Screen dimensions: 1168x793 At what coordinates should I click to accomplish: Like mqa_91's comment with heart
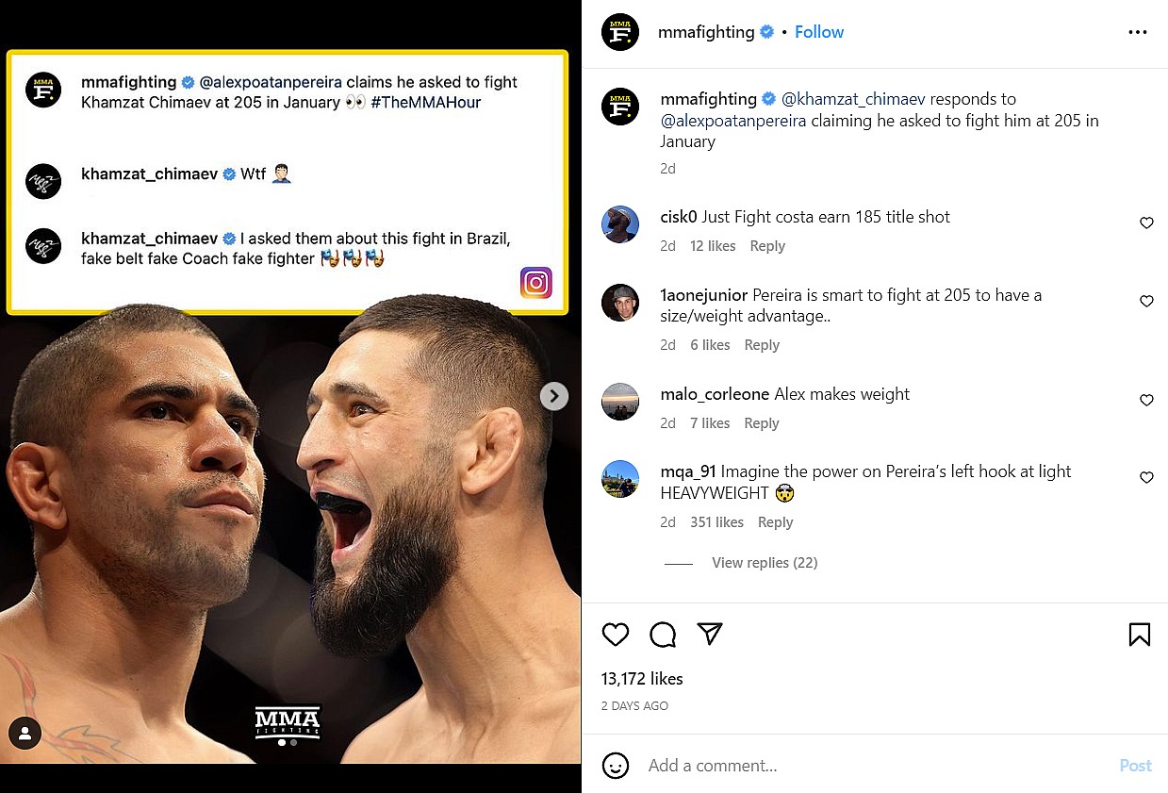click(1146, 478)
